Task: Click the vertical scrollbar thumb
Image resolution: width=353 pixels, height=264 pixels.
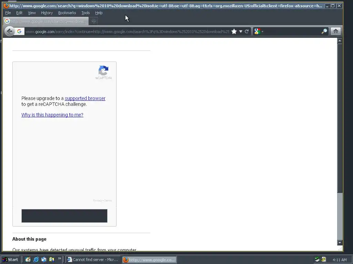Action: [340, 118]
